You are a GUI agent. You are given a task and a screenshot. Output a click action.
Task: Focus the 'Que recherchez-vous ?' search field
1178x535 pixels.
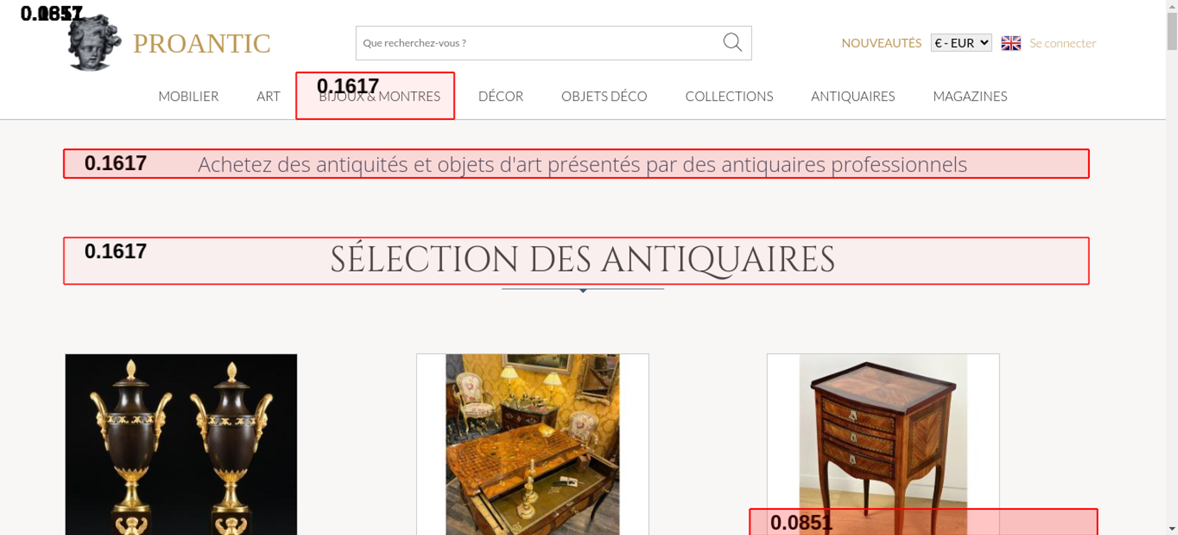click(536, 43)
